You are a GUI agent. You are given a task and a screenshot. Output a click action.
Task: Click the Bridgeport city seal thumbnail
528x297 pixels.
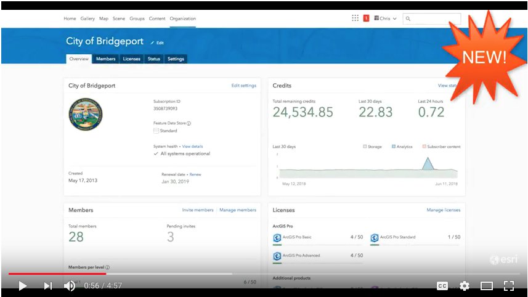click(x=86, y=115)
